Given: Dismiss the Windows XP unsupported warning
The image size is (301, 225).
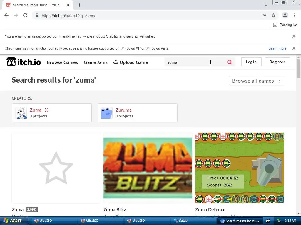Looking at the screenshot, I should tap(294, 48).
